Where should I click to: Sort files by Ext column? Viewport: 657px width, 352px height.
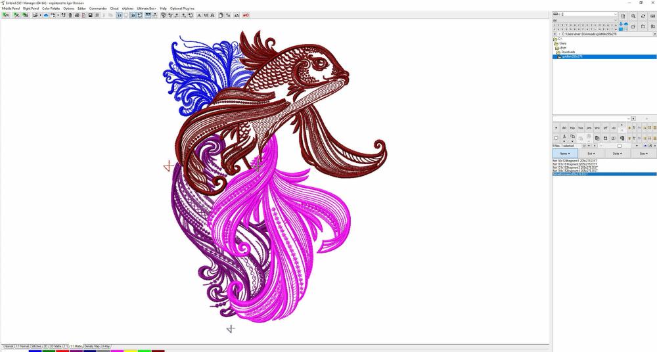(591, 154)
